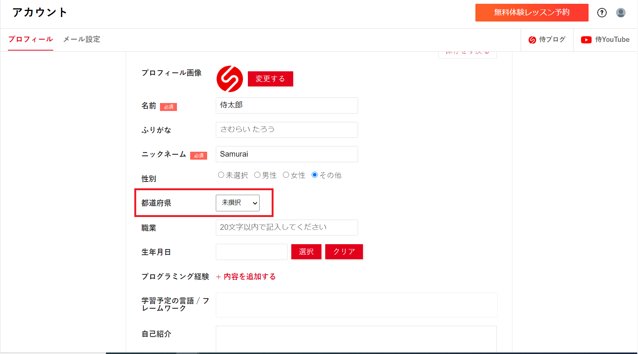Click the red Samurai profile image
Viewport: 638px width, 354px height.
229,79
